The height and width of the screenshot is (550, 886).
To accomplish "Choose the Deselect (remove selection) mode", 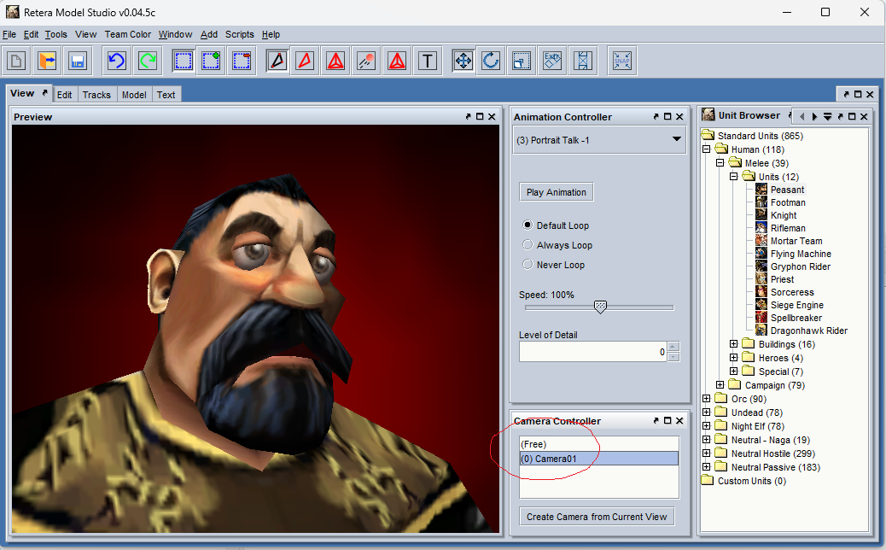I will pos(242,61).
